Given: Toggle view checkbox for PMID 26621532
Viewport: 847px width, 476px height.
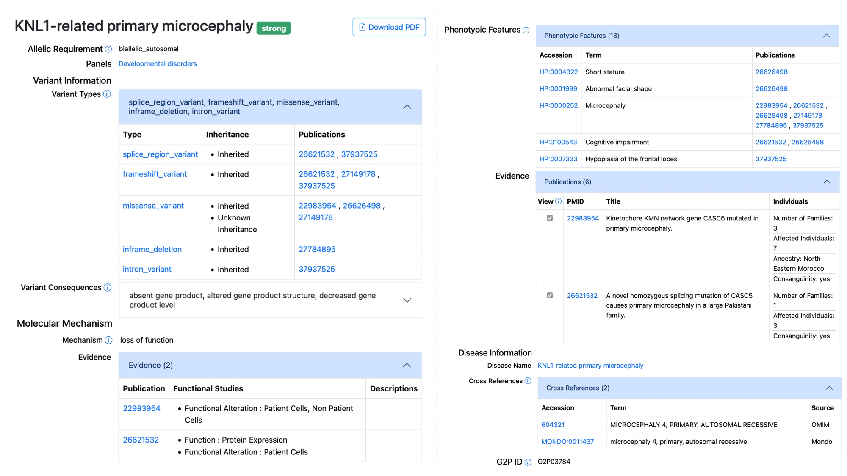Looking at the screenshot, I should pos(550,296).
